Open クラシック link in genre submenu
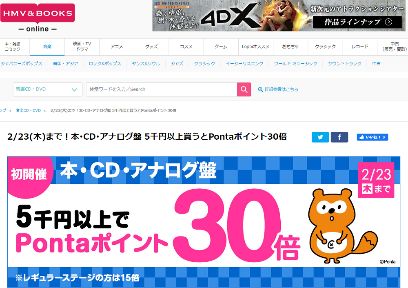This screenshot has width=408, height=288. click(204, 64)
